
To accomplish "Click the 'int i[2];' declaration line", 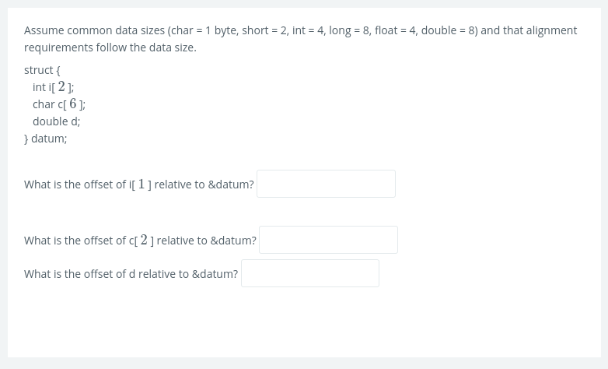I will coord(53,86).
